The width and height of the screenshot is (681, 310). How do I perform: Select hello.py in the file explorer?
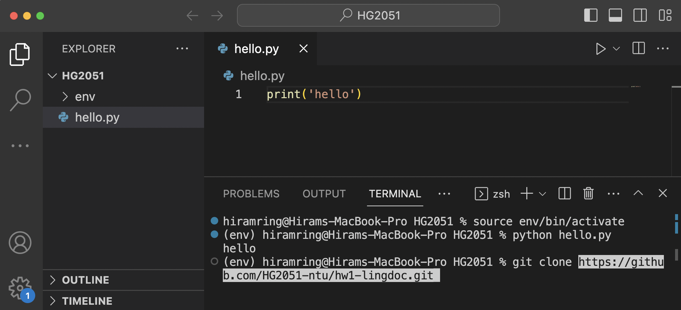97,117
